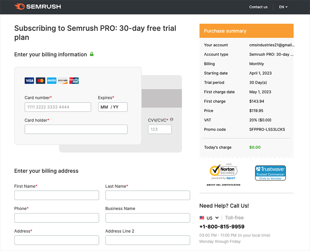The width and height of the screenshot is (310, 251).
Task: Click the phone number +1-800-815-9959
Action: (x=222, y=227)
